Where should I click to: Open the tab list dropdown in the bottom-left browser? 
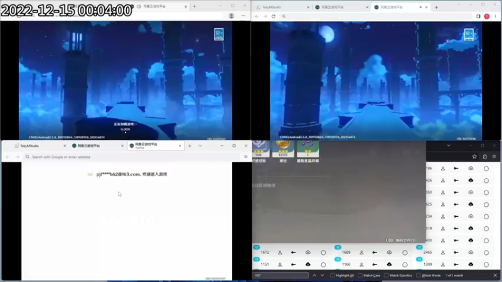200,146
